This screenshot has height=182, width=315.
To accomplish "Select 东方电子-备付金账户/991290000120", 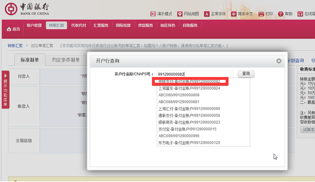I will pyautogui.click(x=189, y=143).
